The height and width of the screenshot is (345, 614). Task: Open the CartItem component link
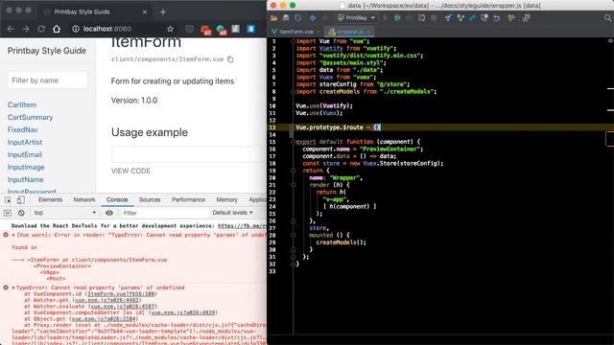(22, 104)
